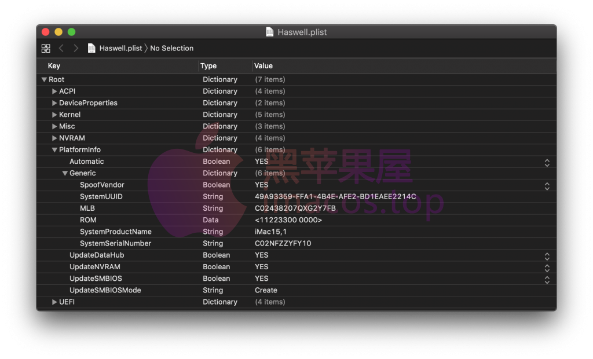Click the forward navigation arrow
The image size is (593, 359).
pyautogui.click(x=75, y=48)
